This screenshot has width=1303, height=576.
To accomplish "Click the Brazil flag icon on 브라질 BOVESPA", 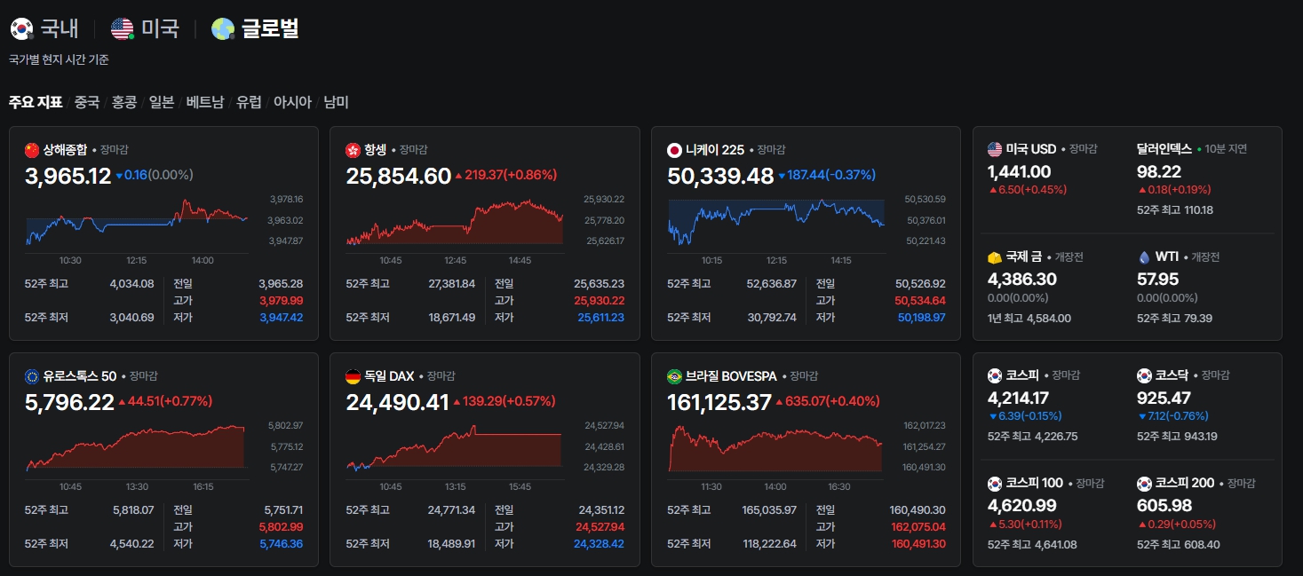I will tap(674, 376).
